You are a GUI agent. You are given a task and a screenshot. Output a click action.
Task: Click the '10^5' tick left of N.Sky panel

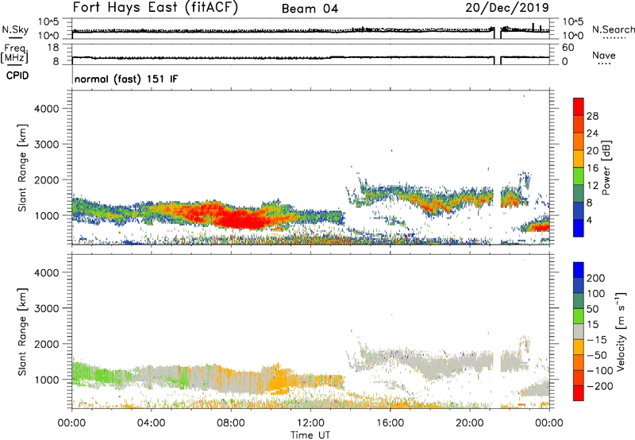click(48, 22)
